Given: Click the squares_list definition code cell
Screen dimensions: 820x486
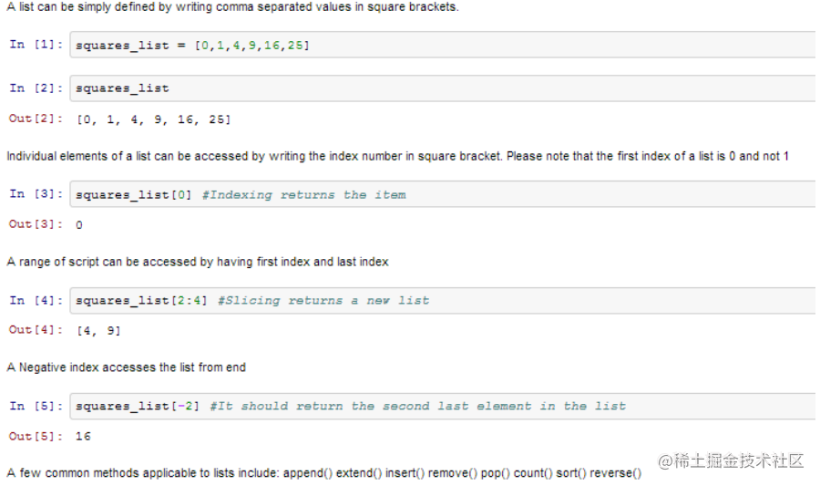Looking at the screenshot, I should tap(443, 45).
